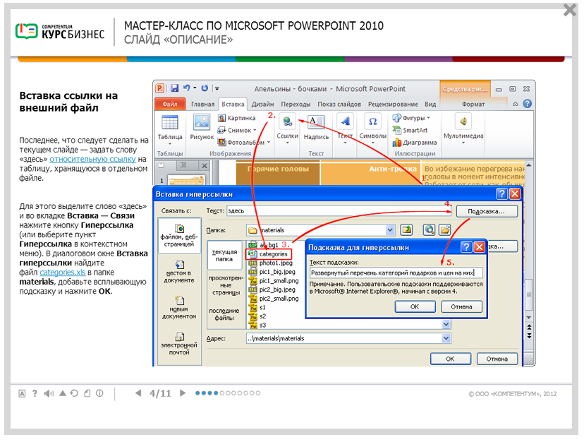
Task: Mute the course audio speaker icon
Action: 49,393
